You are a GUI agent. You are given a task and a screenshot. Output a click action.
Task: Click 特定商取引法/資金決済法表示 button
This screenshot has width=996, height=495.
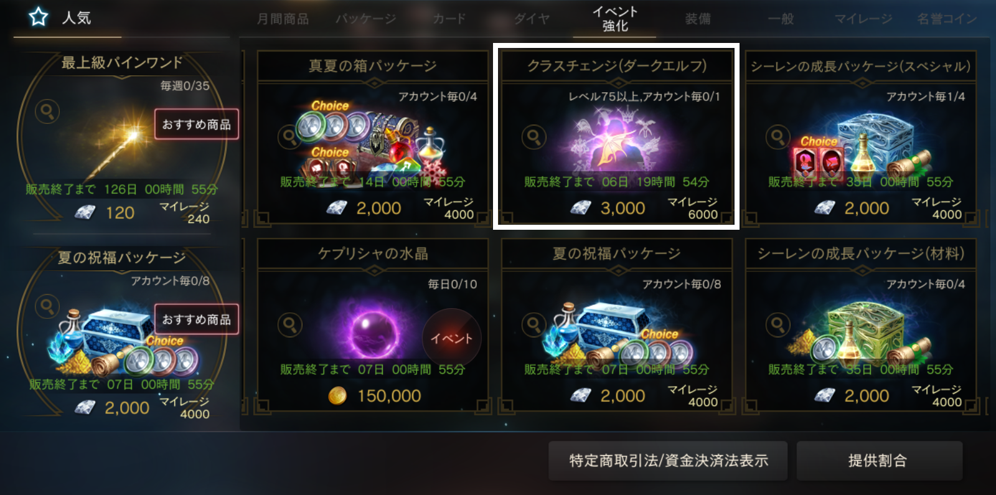(x=668, y=461)
